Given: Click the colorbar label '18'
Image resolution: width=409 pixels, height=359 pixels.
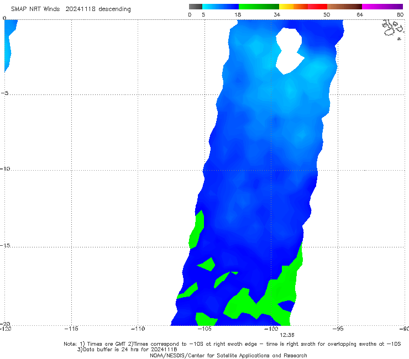Looking at the screenshot, I should (x=238, y=14).
